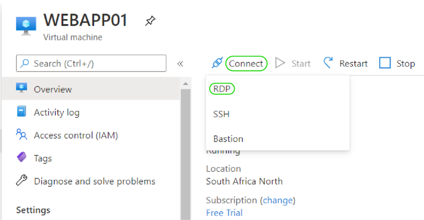Click the Stop square icon

(x=385, y=63)
